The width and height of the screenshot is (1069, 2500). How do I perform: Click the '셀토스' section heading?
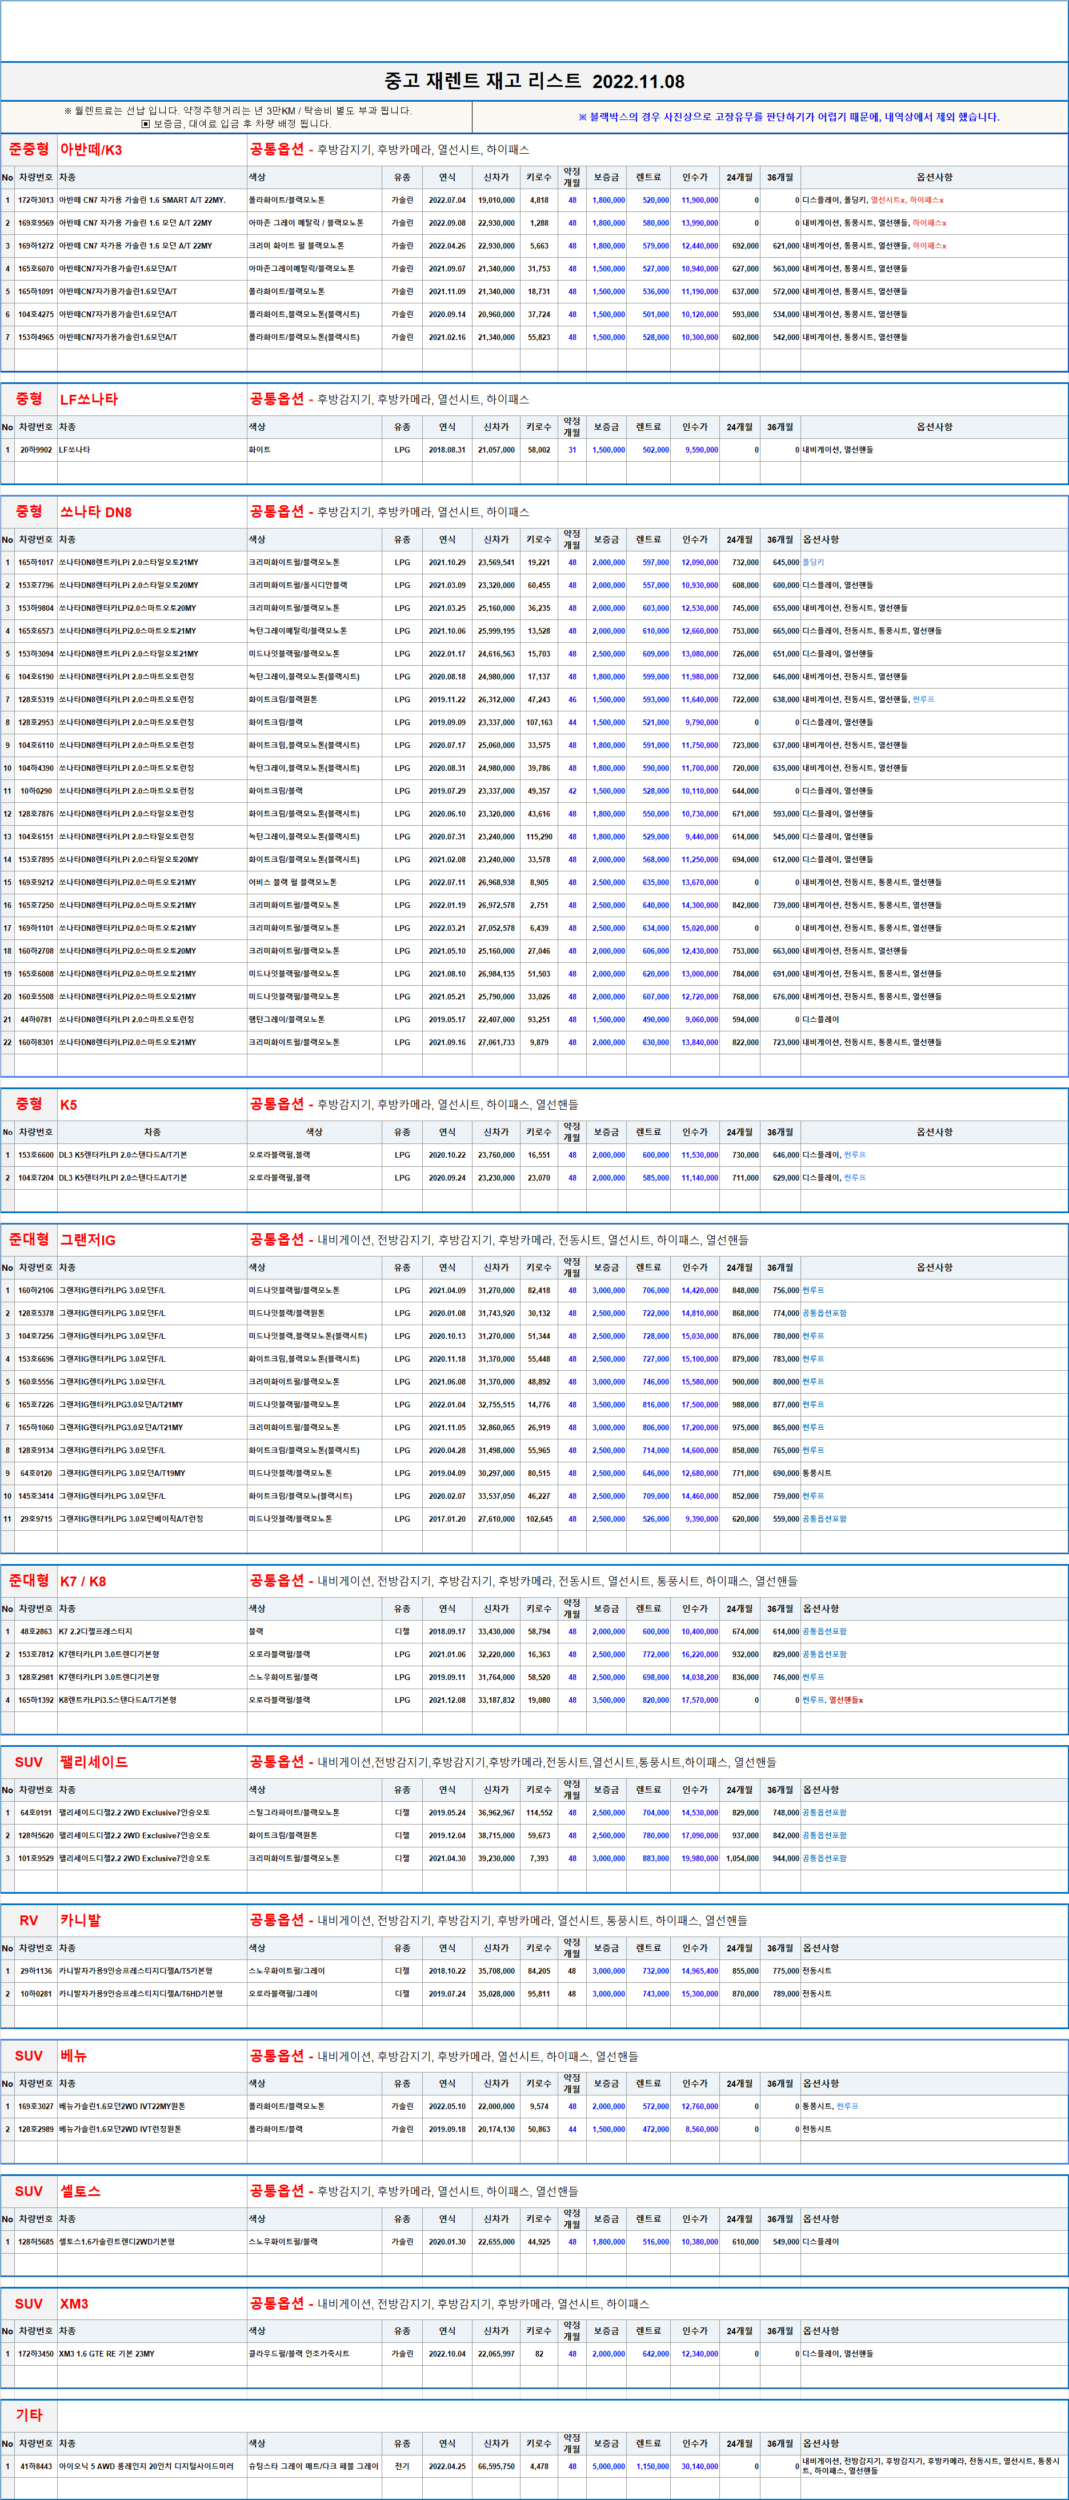coord(81,2191)
